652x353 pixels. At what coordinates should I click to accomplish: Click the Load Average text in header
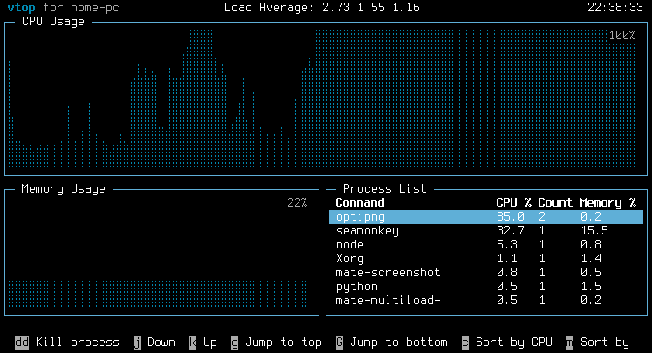pyautogui.click(x=322, y=8)
